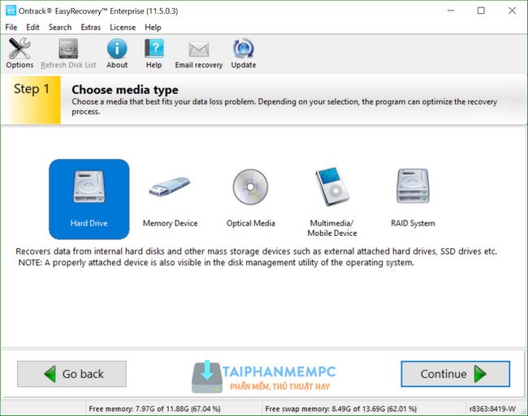Open the About info icon
This screenshot has width=528, height=416.
point(117,53)
